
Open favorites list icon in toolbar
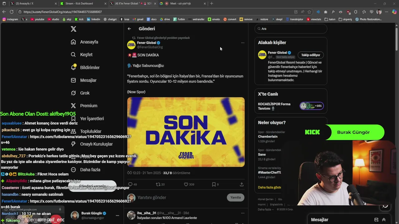click(364, 12)
